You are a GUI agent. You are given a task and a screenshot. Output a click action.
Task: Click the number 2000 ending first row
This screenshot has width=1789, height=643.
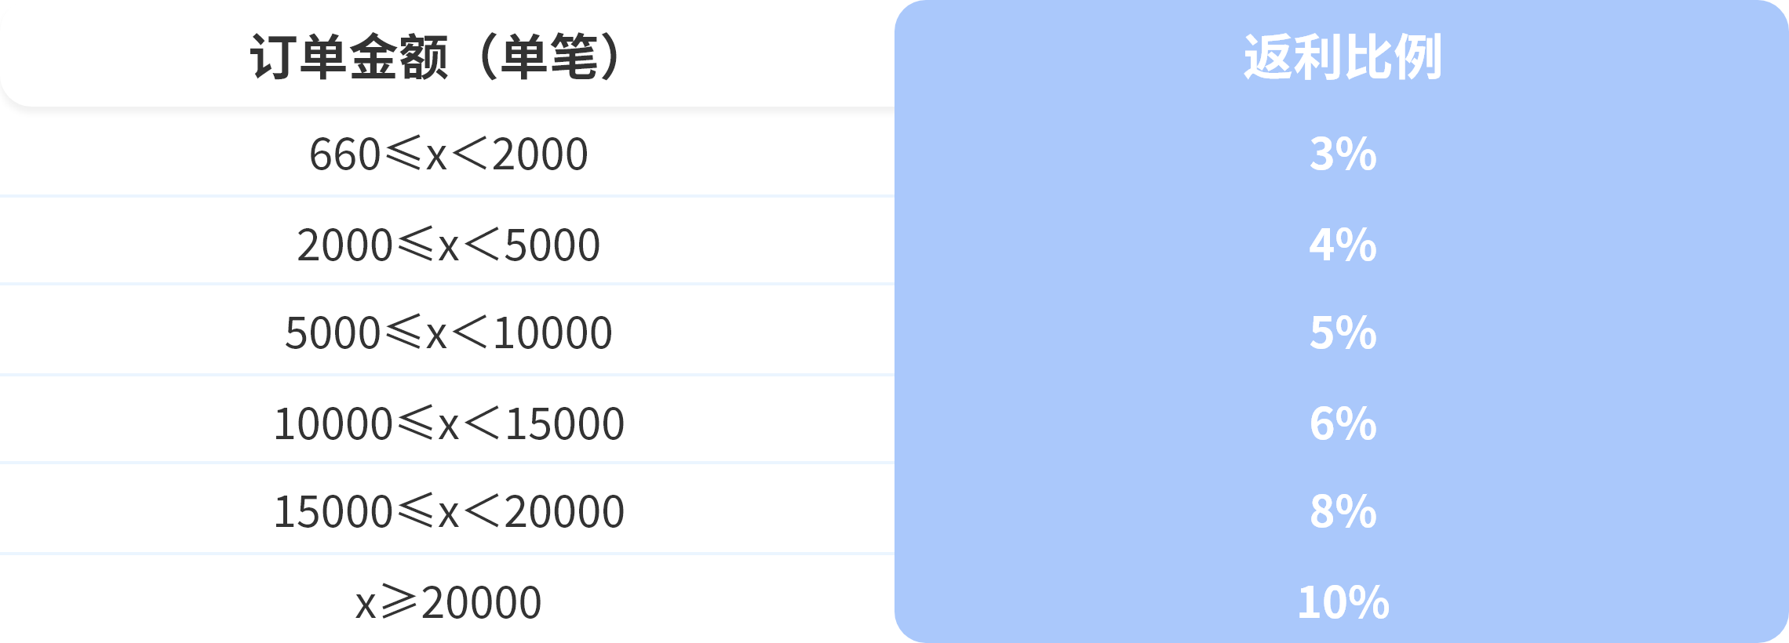541,154
